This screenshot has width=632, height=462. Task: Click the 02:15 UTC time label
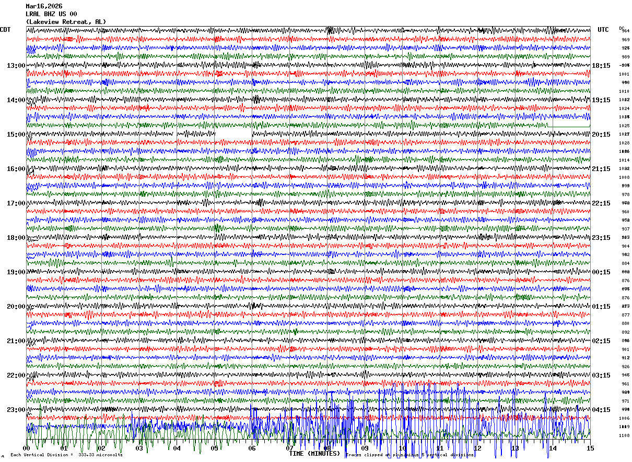pos(601,341)
